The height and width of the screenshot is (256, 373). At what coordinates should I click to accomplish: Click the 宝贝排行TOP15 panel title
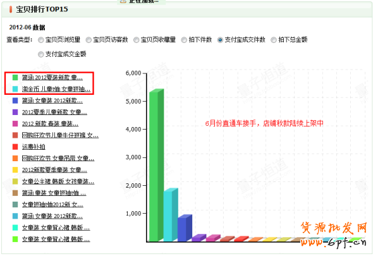pyautogui.click(x=42, y=9)
